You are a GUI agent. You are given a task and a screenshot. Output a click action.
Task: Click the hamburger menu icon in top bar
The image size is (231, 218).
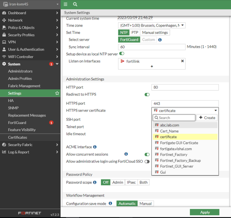(65, 4)
